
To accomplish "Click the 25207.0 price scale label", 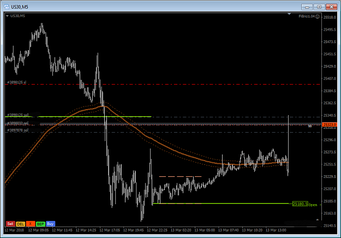I will tap(330, 189).
